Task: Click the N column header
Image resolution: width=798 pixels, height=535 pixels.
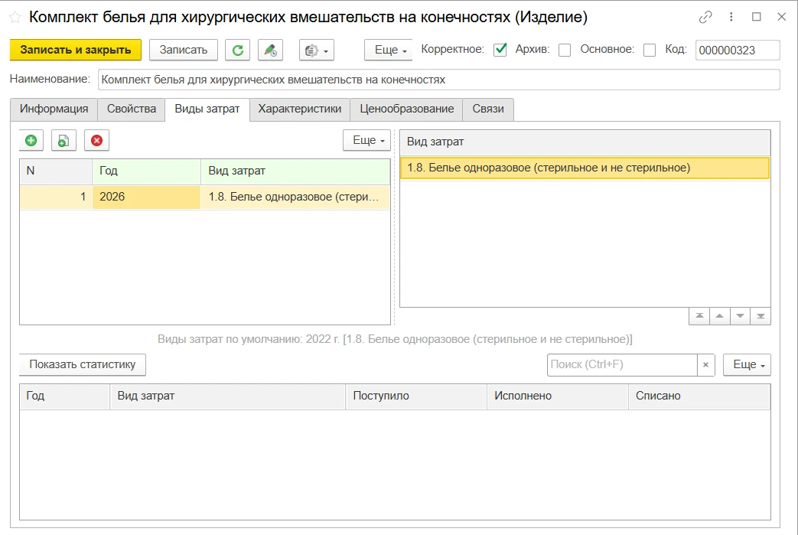Action: [56, 171]
